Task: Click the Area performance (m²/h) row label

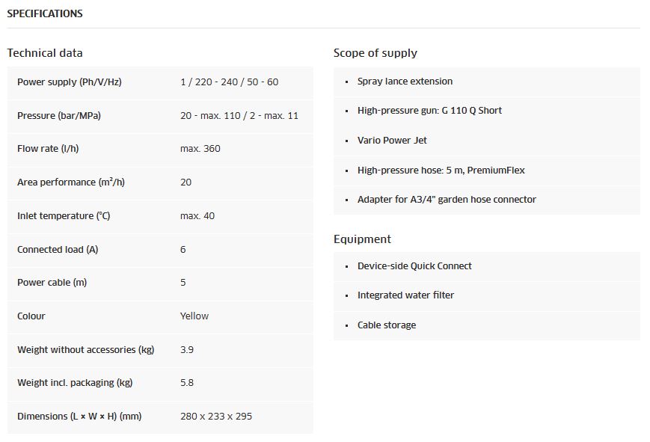Action: 66,182
